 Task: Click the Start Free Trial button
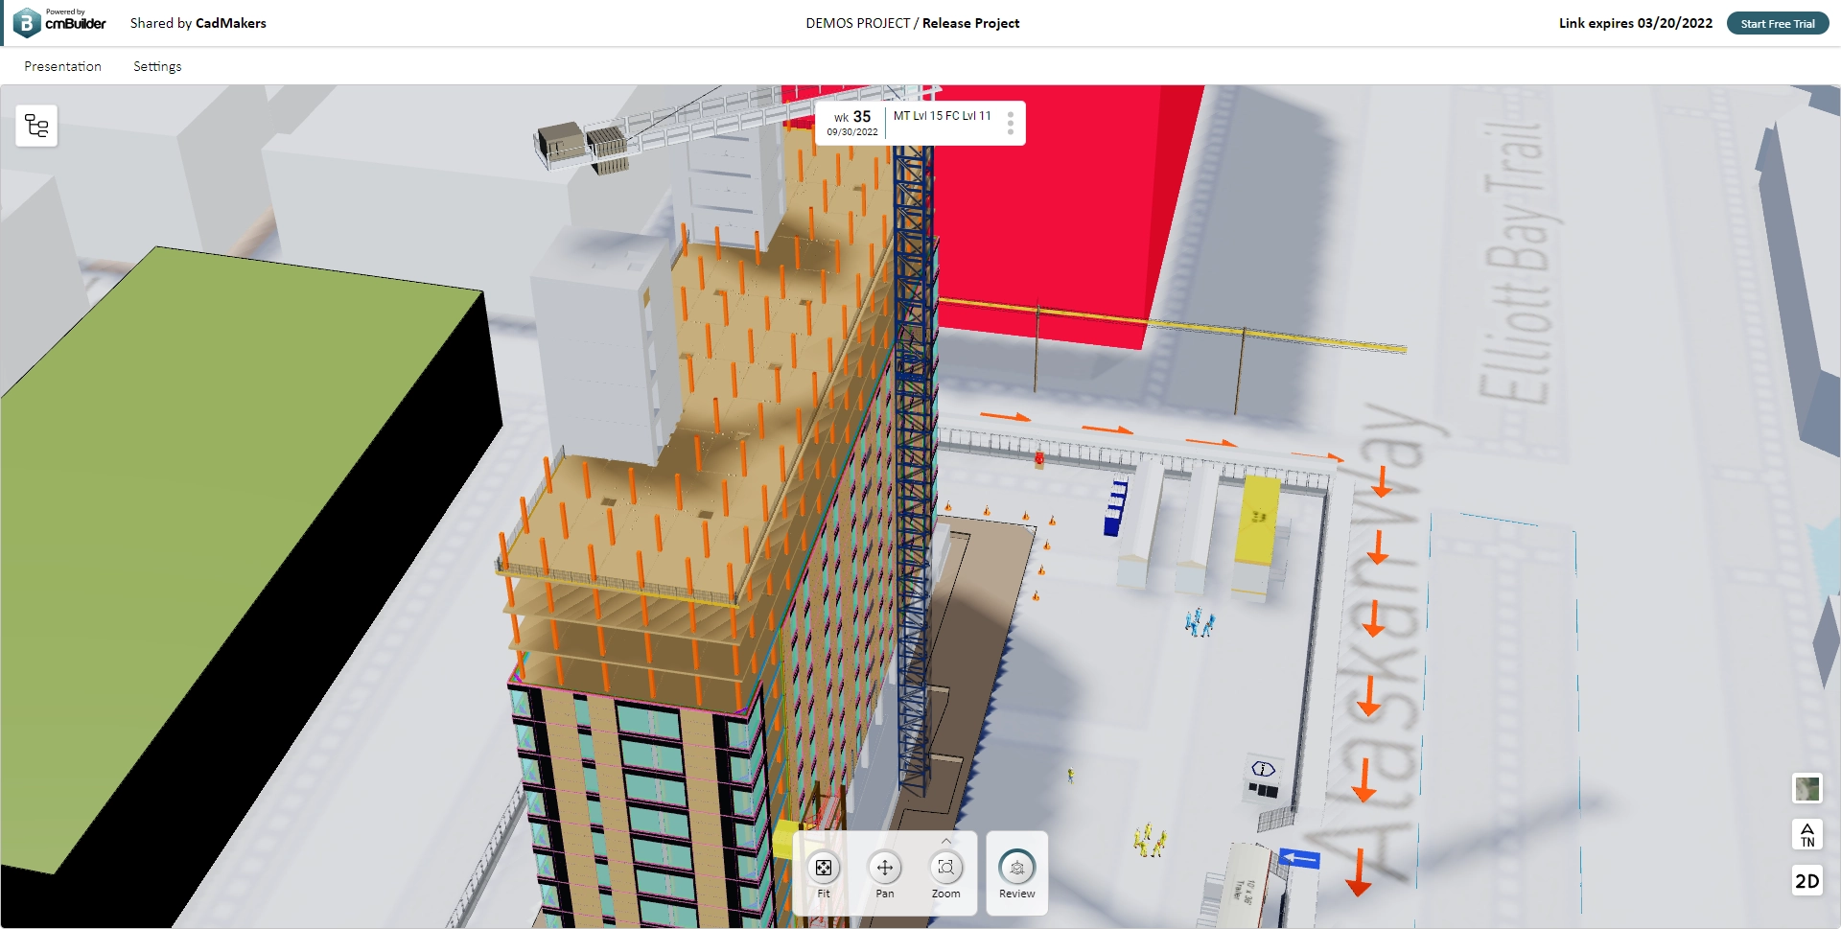pos(1778,23)
